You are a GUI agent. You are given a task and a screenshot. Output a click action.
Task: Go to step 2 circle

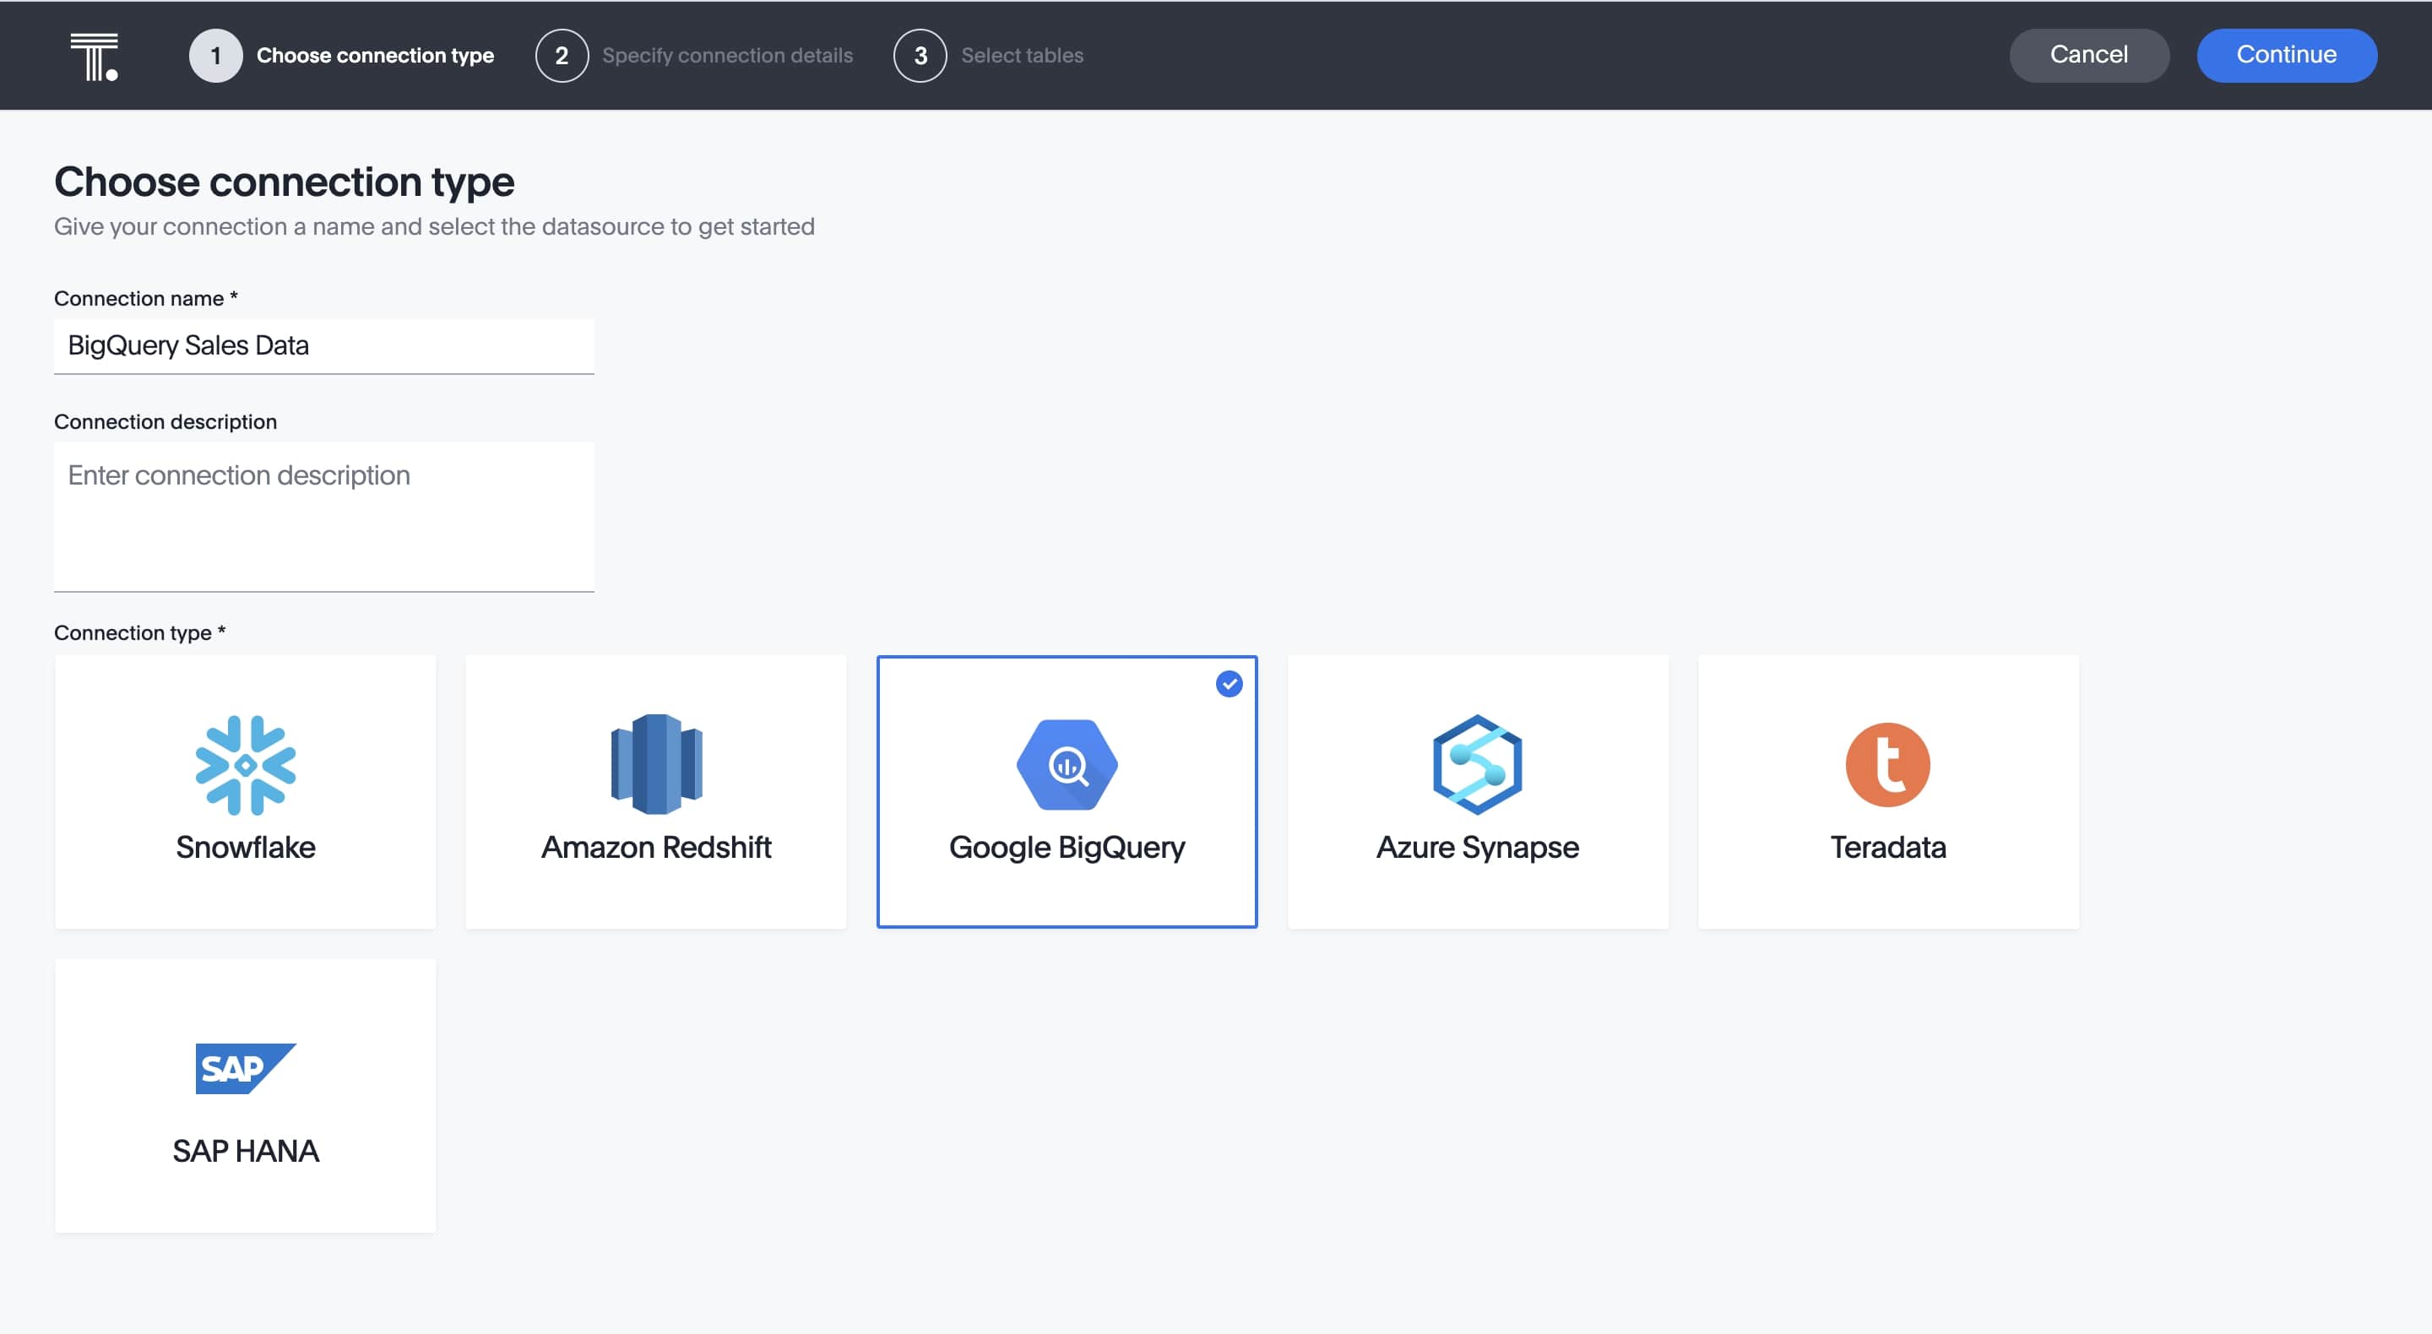click(x=562, y=56)
